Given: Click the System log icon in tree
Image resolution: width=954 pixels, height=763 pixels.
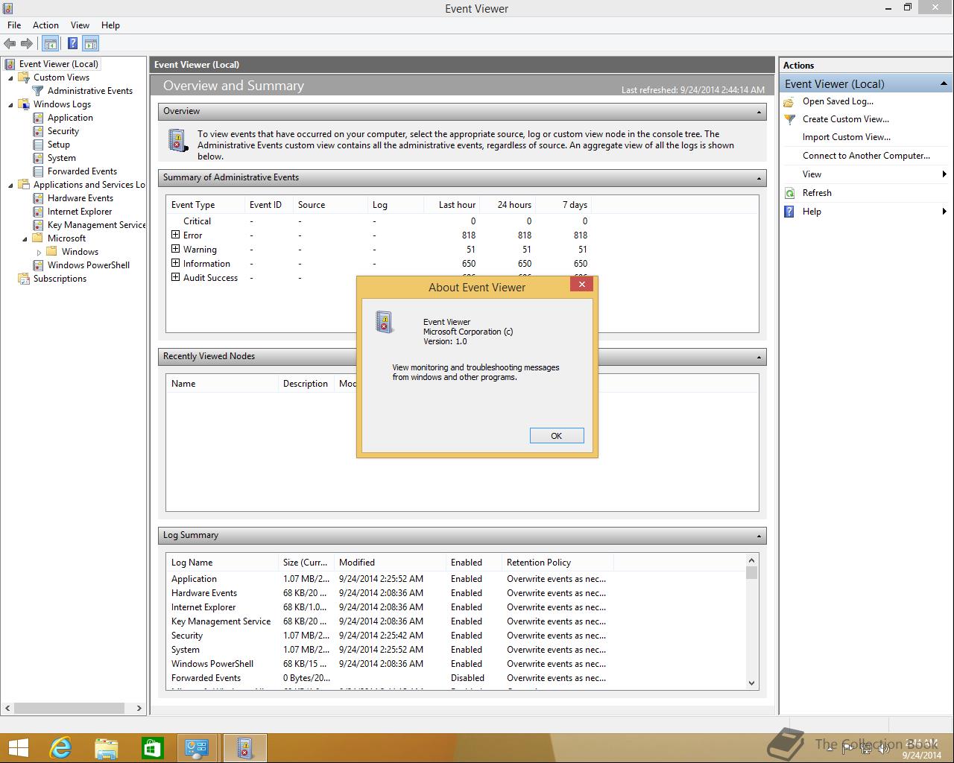Looking at the screenshot, I should pyautogui.click(x=38, y=158).
